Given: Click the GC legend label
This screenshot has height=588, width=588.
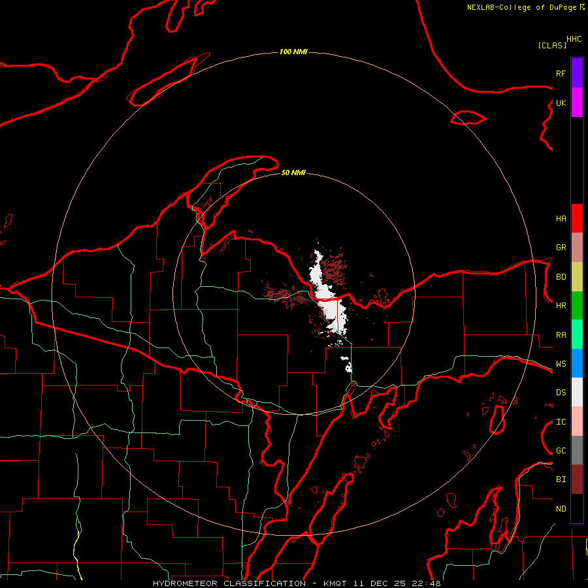Looking at the screenshot, I should coord(561,451).
